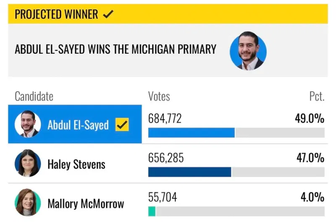This screenshot has width=336, height=222.
Task: Click the Votes column header
Action: 159,97
